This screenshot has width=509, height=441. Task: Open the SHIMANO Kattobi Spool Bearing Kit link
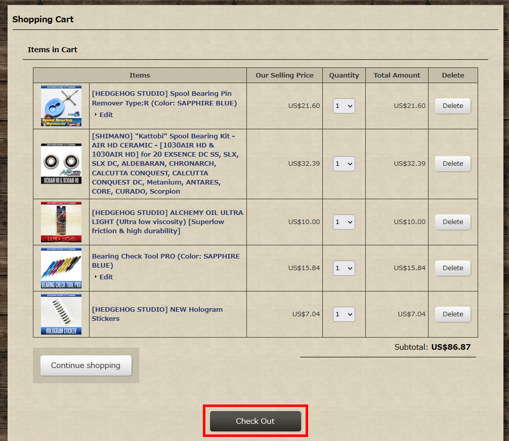click(165, 164)
